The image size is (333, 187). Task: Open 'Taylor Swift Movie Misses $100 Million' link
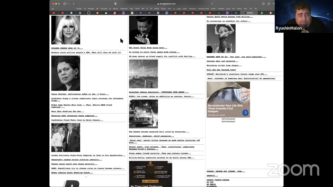click(230, 17)
